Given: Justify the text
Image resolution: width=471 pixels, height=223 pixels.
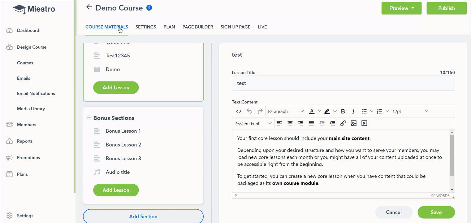Looking at the screenshot, I should click(x=311, y=123).
